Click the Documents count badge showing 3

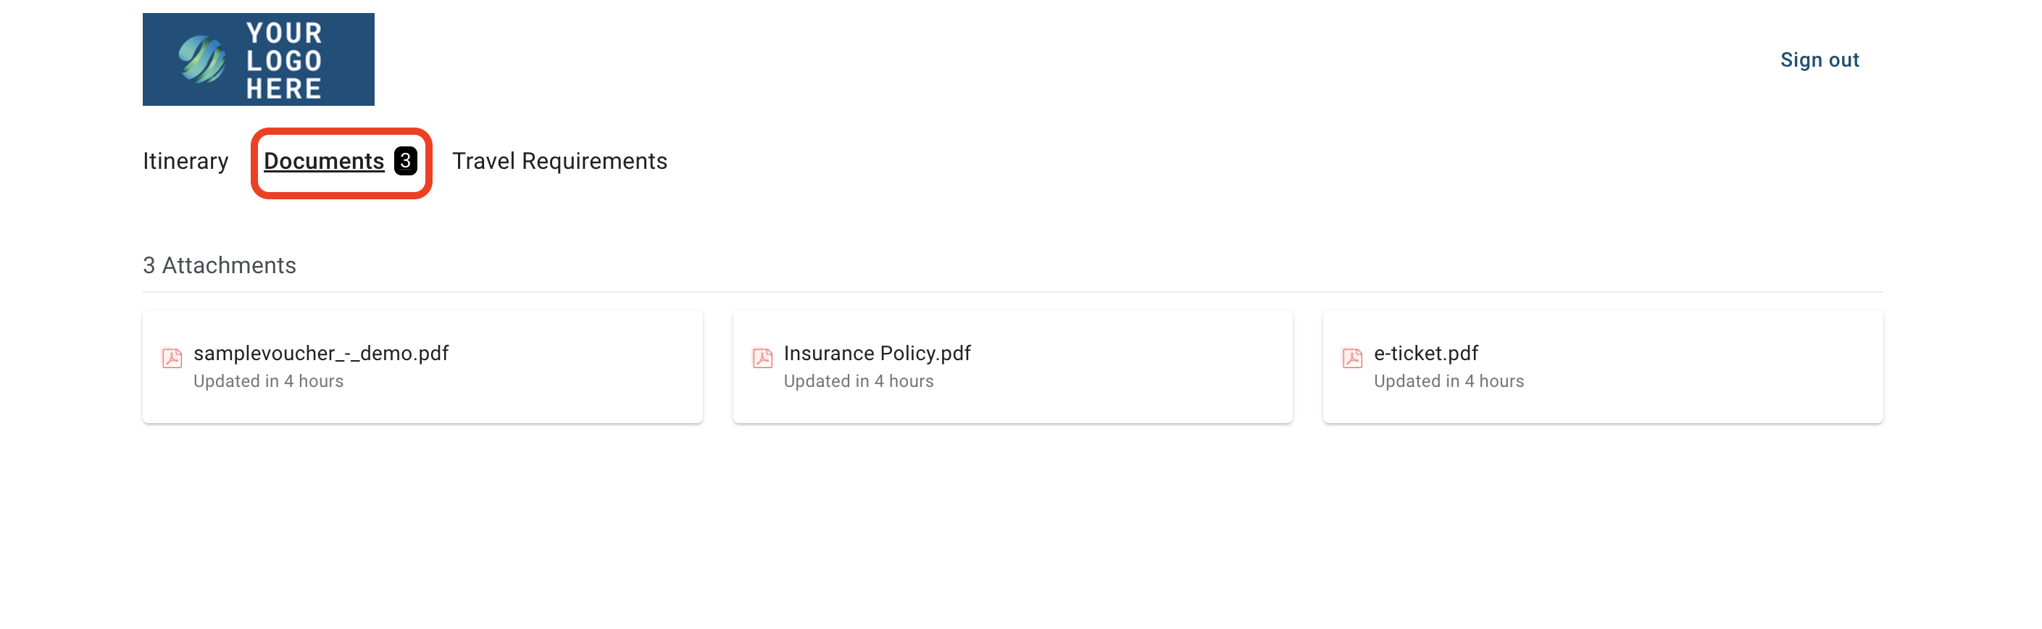[x=405, y=161]
